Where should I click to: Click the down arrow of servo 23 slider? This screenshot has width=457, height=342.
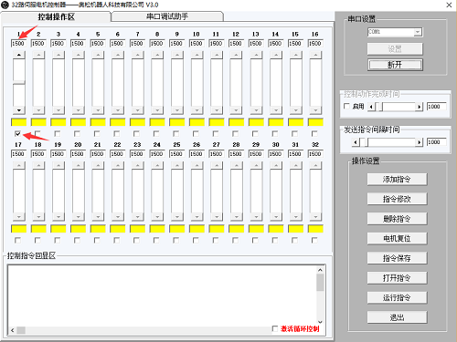(x=137, y=217)
